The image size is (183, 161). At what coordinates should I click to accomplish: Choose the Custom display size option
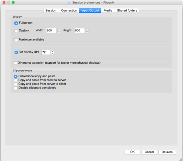pyautogui.click(x=16, y=31)
